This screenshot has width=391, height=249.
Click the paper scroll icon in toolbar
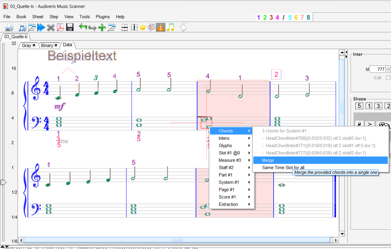(183, 27)
